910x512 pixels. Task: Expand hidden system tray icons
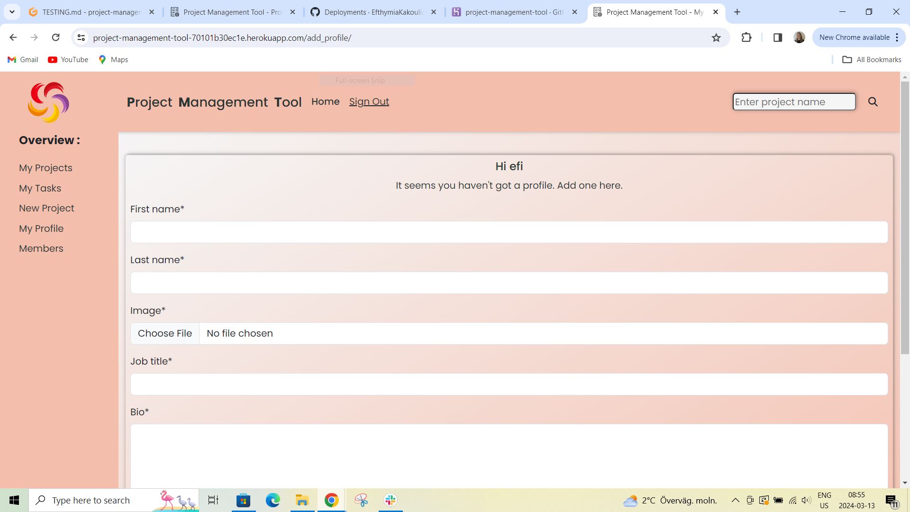[x=735, y=500]
